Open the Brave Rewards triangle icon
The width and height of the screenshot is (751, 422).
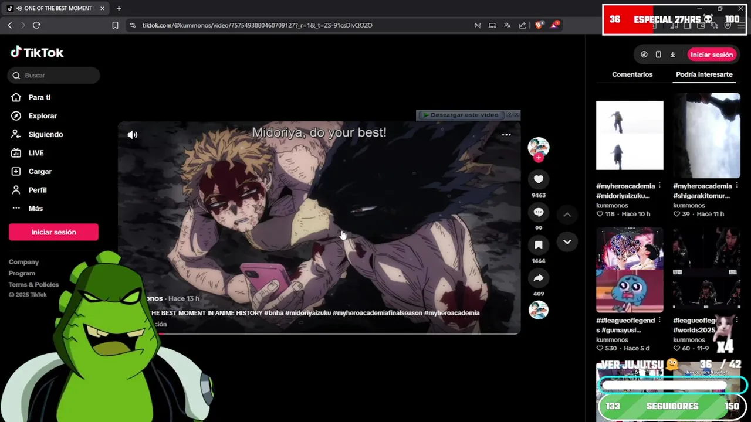point(554,25)
